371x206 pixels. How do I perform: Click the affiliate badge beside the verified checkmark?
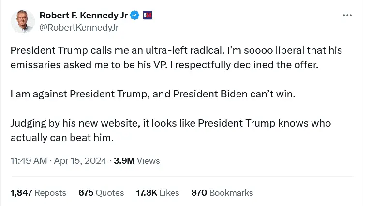pyautogui.click(x=148, y=16)
